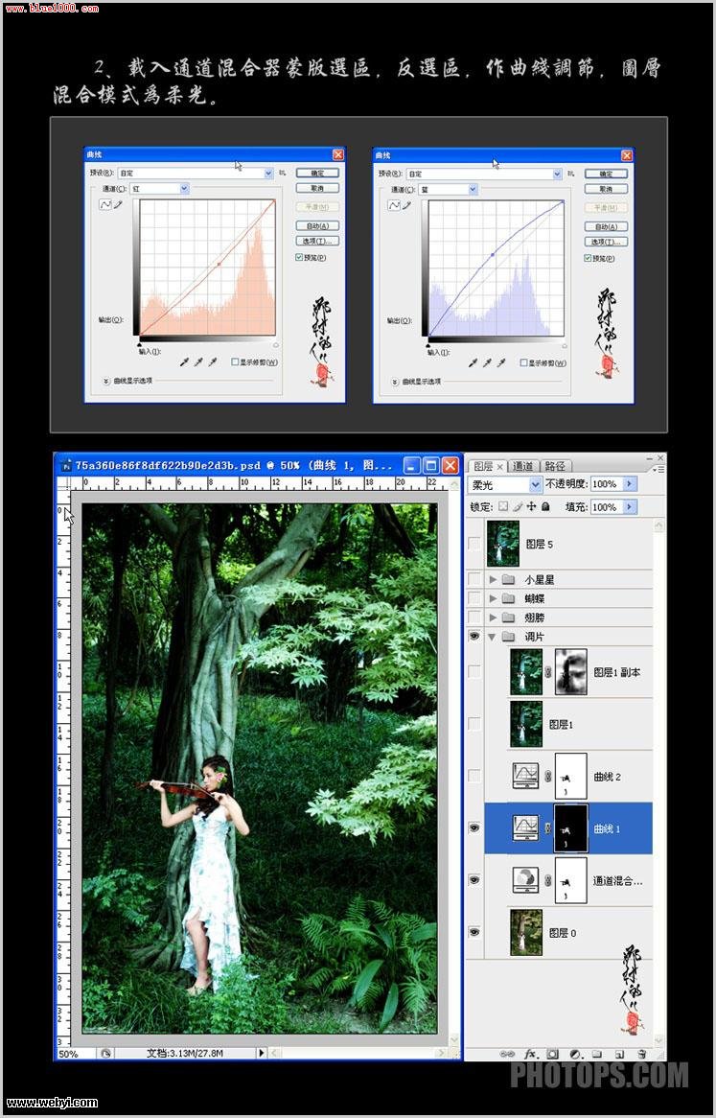Click lock all padlock icon
The image size is (716, 1118).
[545, 506]
